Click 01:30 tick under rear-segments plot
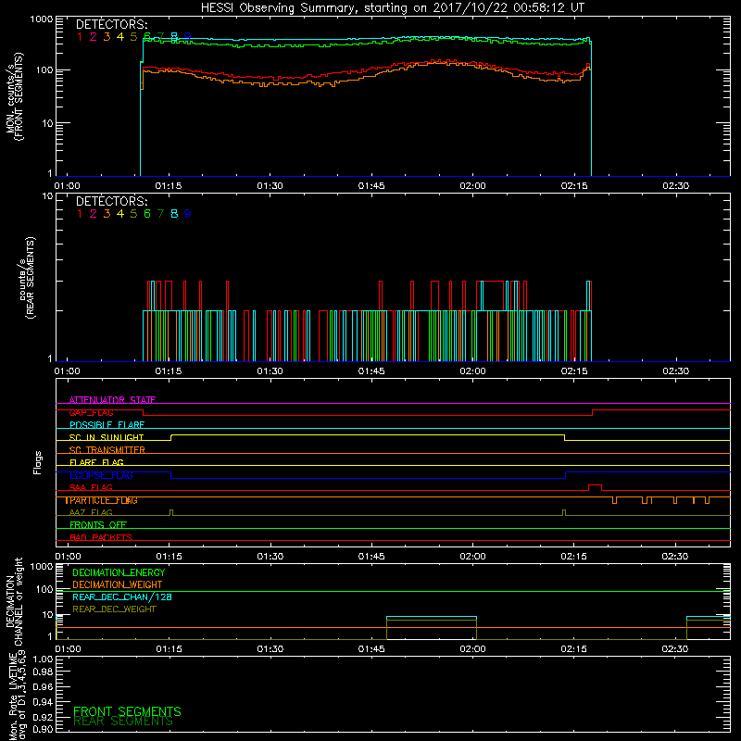Image resolution: width=741 pixels, height=741 pixels. tap(270, 371)
